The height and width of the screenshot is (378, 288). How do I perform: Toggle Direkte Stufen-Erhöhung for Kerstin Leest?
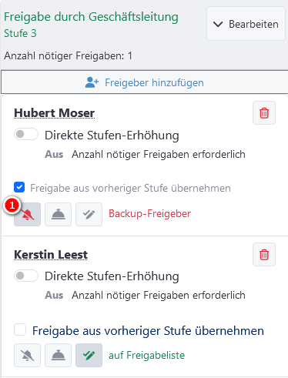26,276
